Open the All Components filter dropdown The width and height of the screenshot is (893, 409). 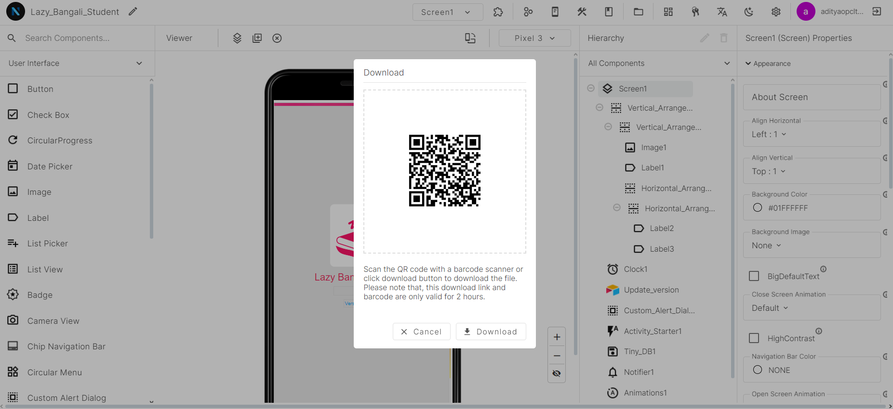658,64
